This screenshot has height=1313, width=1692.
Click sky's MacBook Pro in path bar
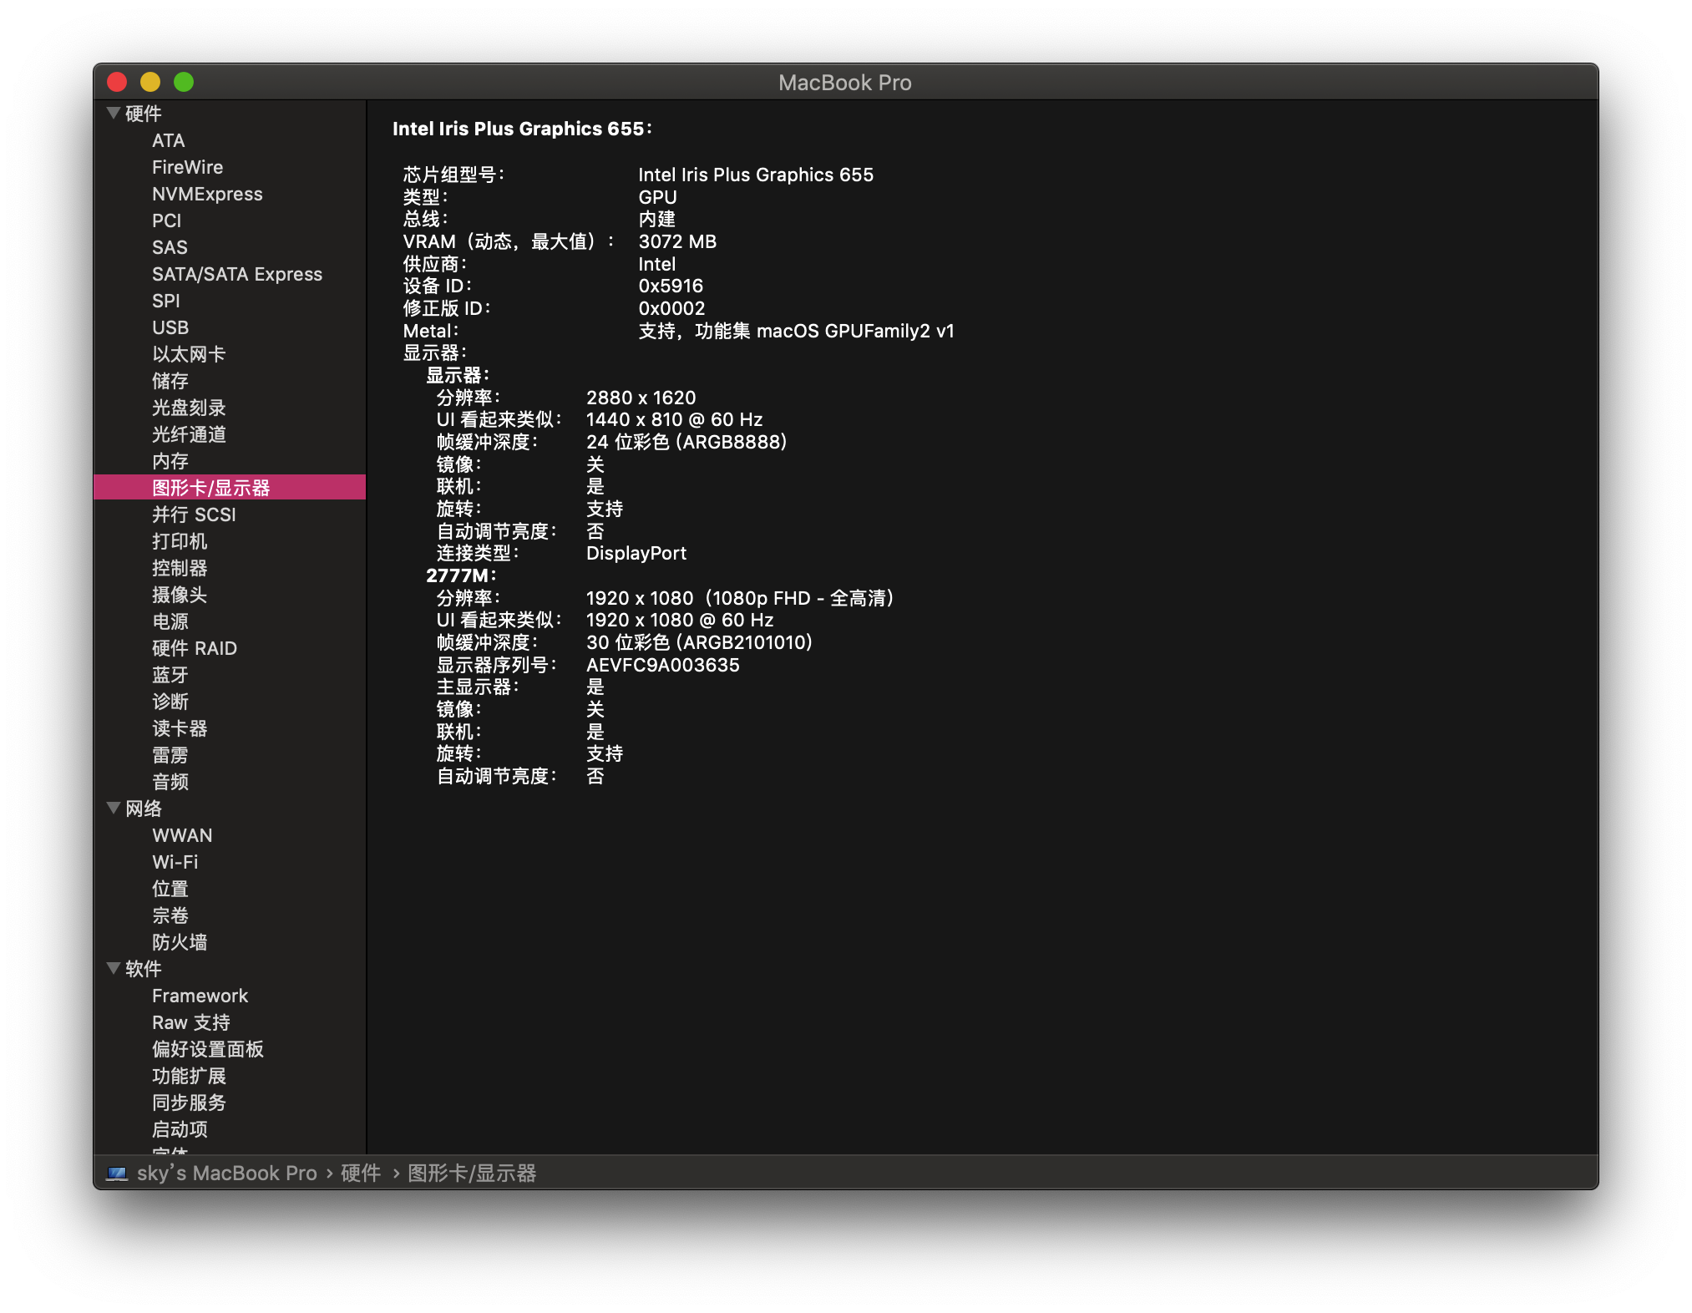point(226,1174)
